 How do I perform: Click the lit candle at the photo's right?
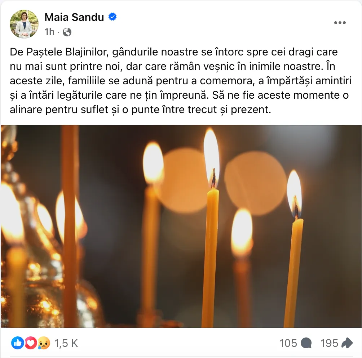pyautogui.click(x=293, y=249)
